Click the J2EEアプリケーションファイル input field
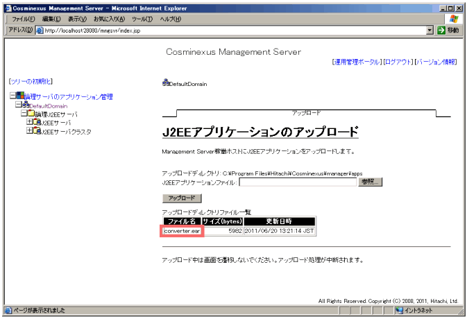 coord(298,182)
